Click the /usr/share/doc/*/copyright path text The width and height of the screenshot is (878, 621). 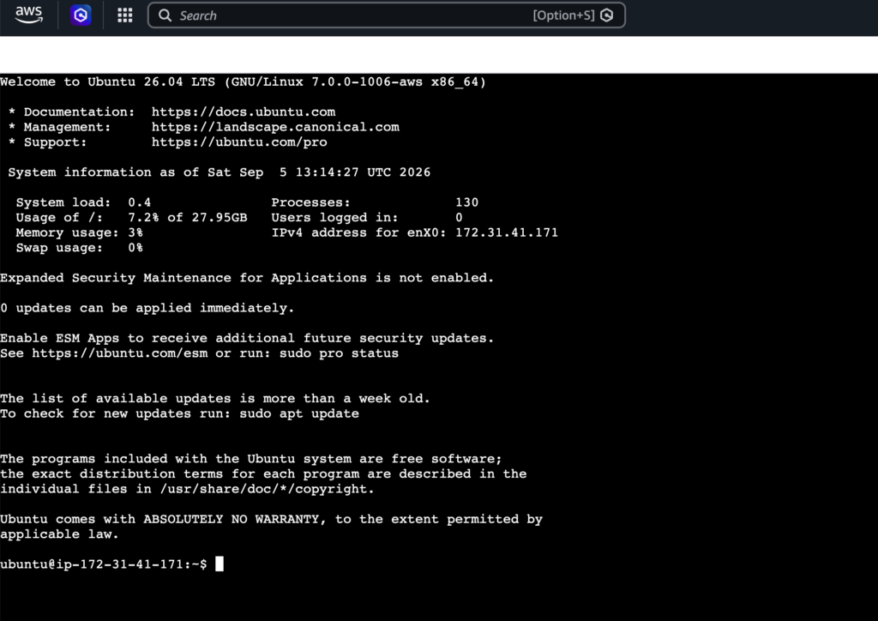point(267,489)
